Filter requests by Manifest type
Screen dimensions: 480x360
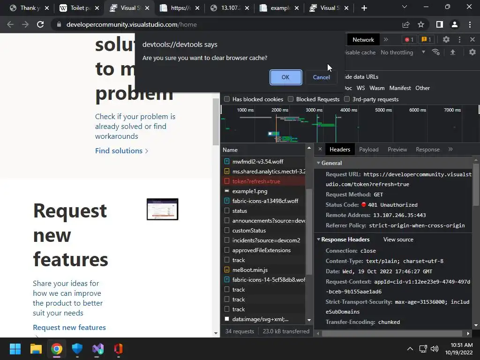(x=400, y=88)
